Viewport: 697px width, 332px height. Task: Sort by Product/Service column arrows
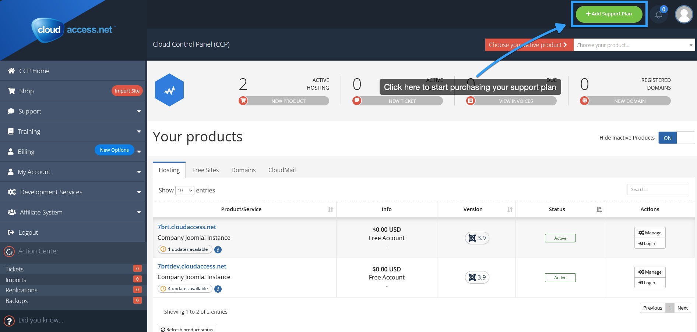331,210
